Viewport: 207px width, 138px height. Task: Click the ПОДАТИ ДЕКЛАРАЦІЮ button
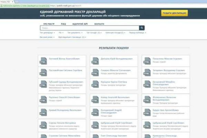(x=174, y=13)
